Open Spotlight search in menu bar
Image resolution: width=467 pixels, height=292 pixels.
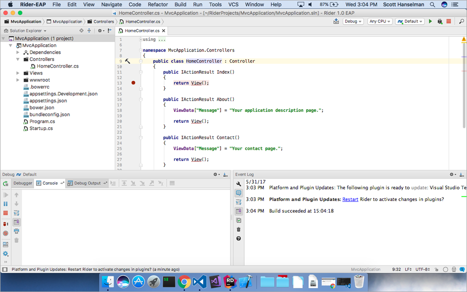pyautogui.click(x=432, y=5)
